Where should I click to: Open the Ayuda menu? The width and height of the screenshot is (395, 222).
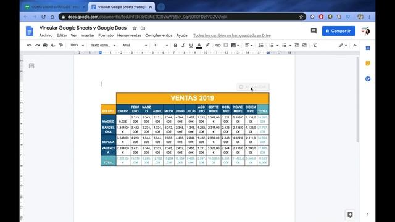coord(181,36)
